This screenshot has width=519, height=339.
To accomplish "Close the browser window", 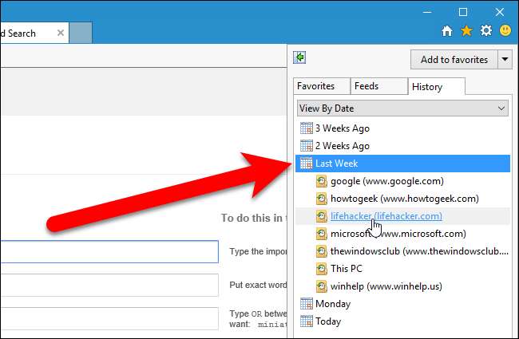I will 500,12.
